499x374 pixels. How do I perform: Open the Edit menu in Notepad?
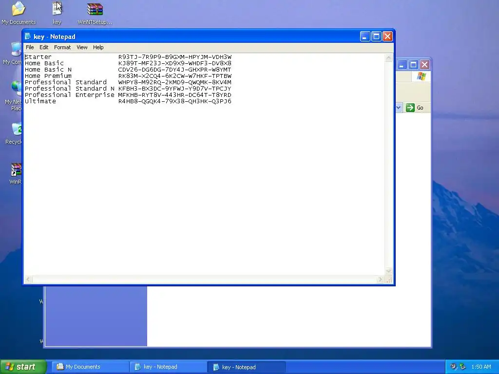(43, 47)
